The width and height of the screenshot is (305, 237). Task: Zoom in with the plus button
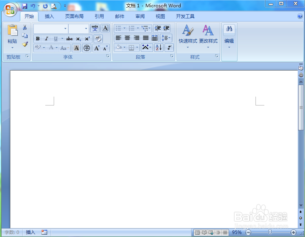[x=293, y=232]
